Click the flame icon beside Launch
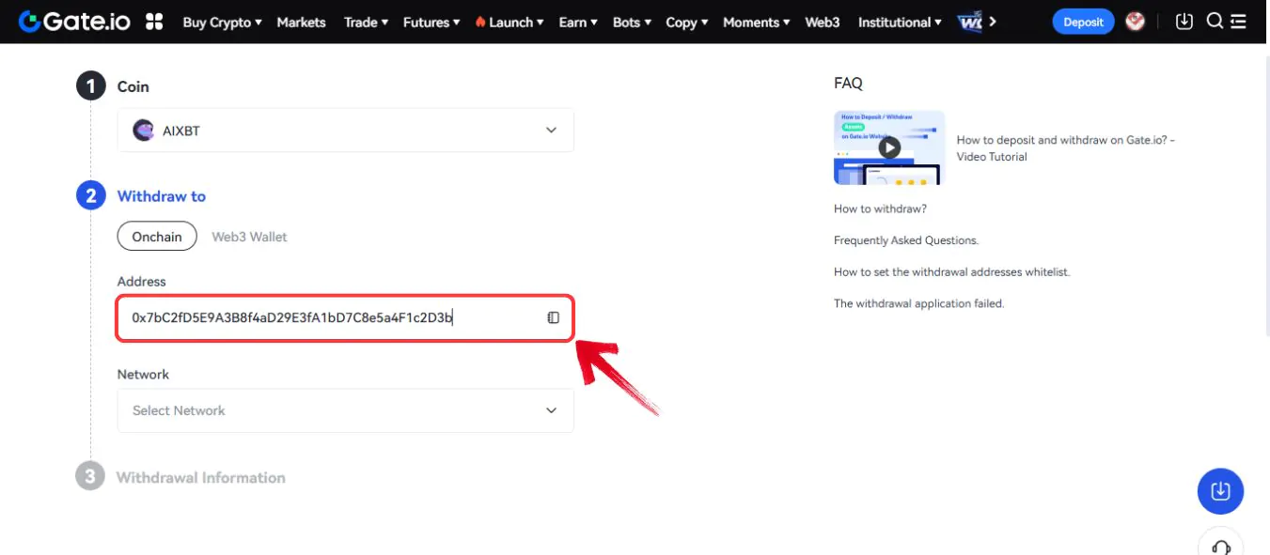Viewport: 1270px width, 555px height. point(480,22)
